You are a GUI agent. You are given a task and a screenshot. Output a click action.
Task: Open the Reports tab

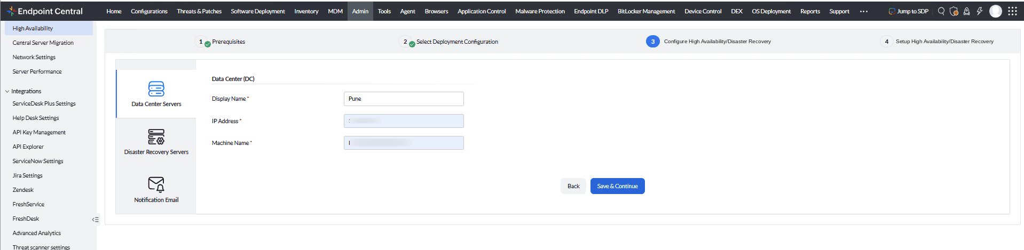[x=810, y=11]
